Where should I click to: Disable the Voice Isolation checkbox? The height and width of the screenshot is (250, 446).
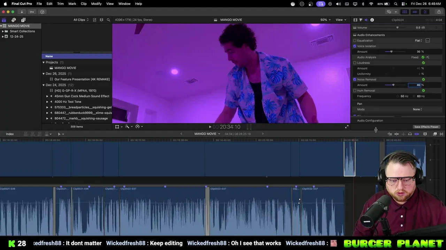click(x=355, y=46)
